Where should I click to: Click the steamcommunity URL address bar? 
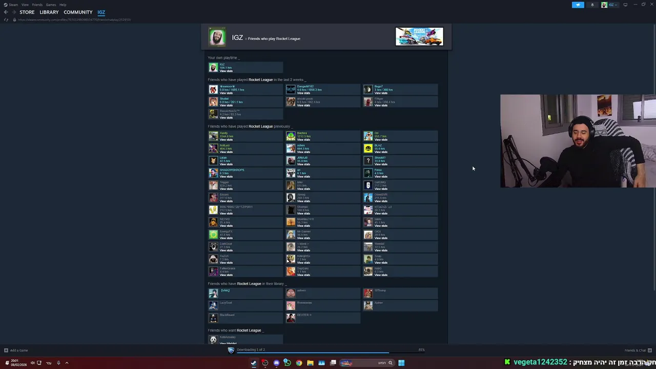tap(74, 19)
